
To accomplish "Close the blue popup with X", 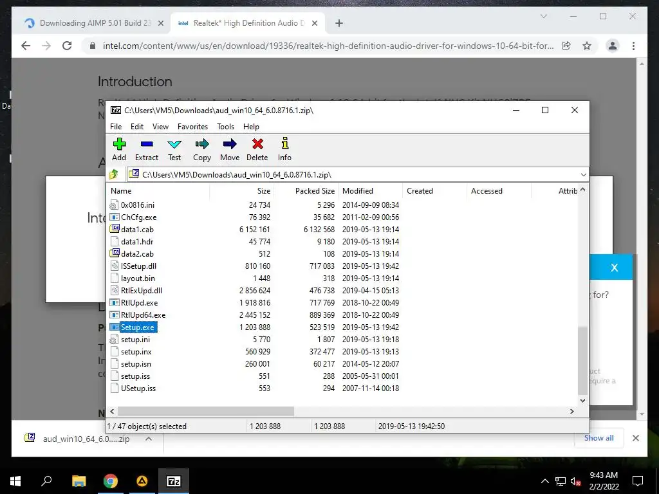I will click(x=615, y=268).
